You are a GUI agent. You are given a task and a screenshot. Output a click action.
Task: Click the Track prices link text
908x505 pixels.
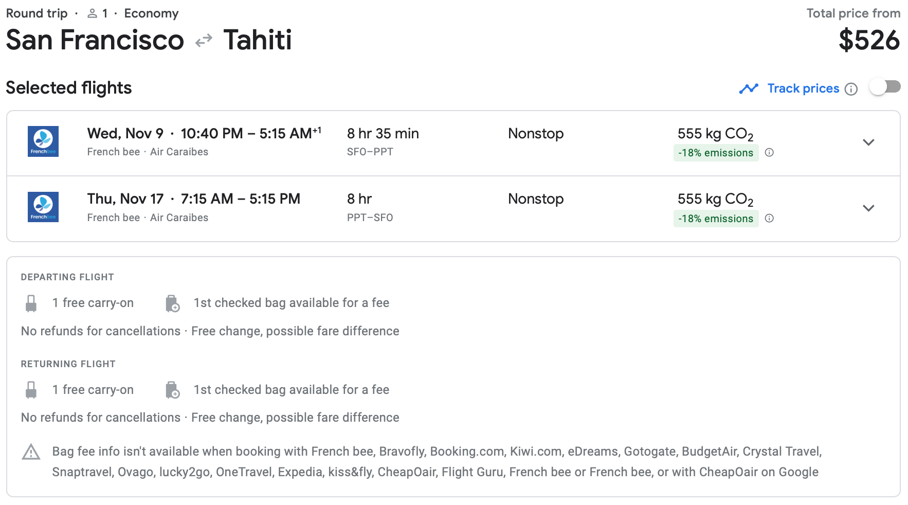(x=803, y=88)
